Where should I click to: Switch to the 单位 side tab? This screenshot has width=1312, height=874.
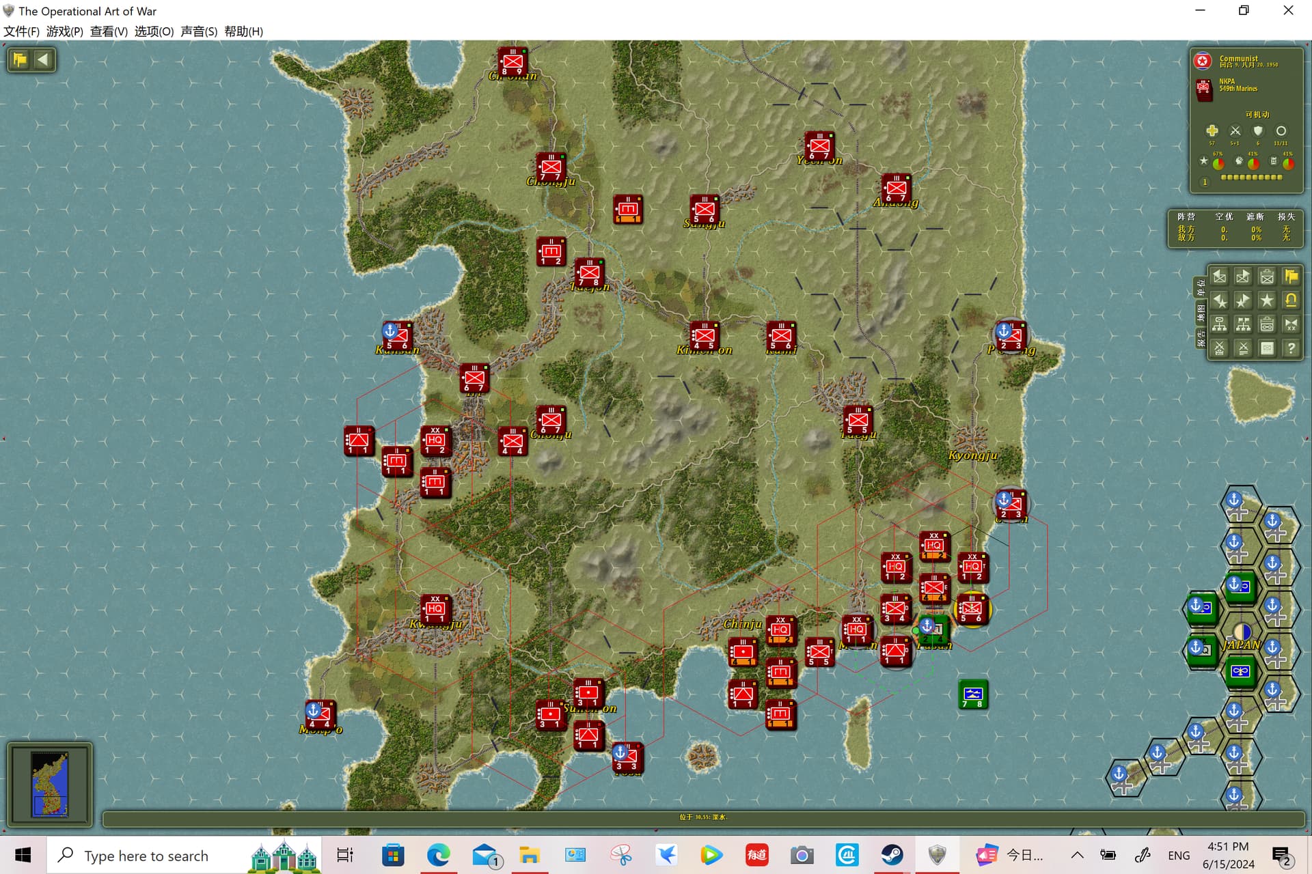pyautogui.click(x=1201, y=287)
